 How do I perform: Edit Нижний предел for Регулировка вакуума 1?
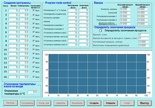[x=143, y=16]
